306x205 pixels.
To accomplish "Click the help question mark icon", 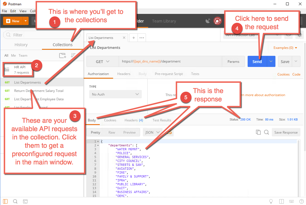I will pyautogui.click(x=301, y=201).
